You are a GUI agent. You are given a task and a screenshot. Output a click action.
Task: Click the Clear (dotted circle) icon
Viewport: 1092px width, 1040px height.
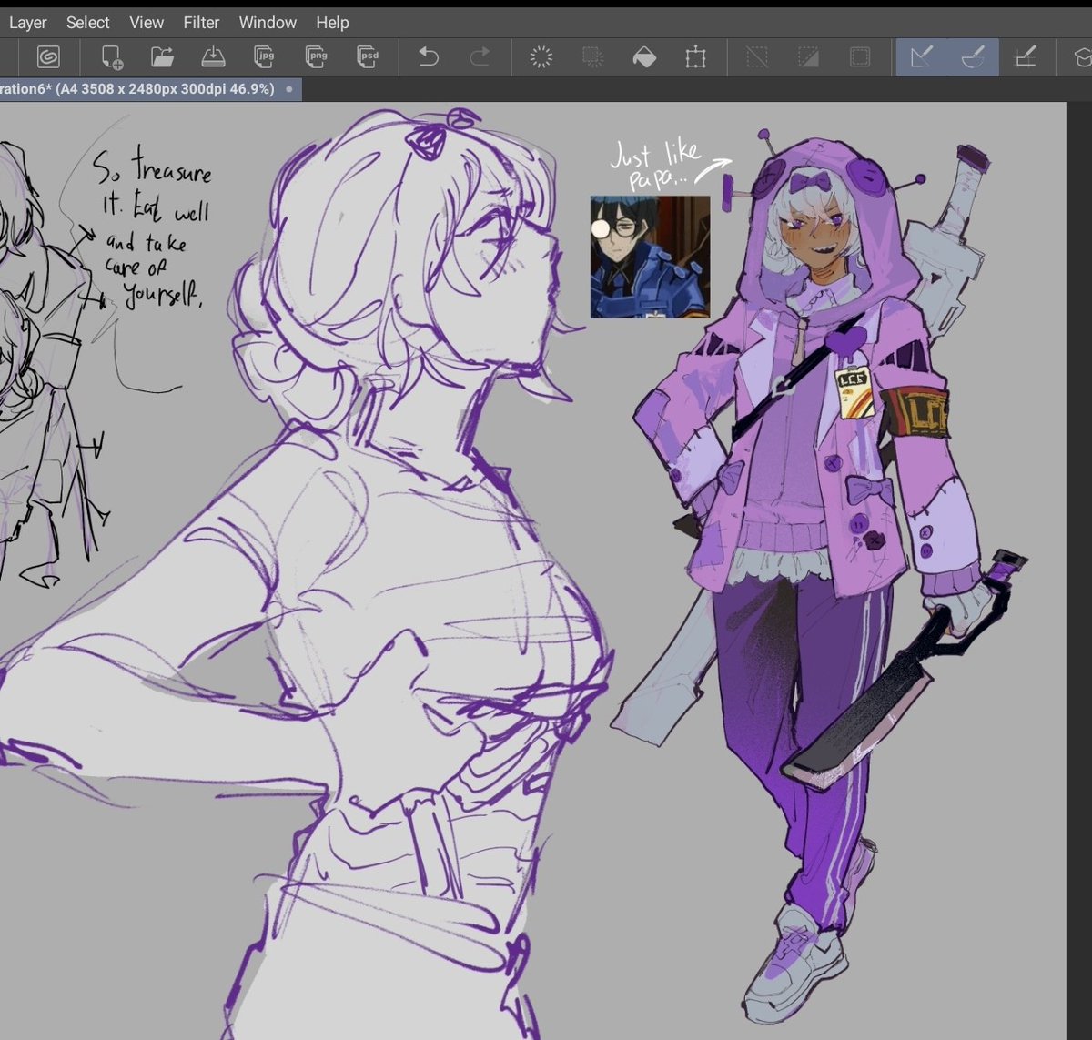click(541, 57)
